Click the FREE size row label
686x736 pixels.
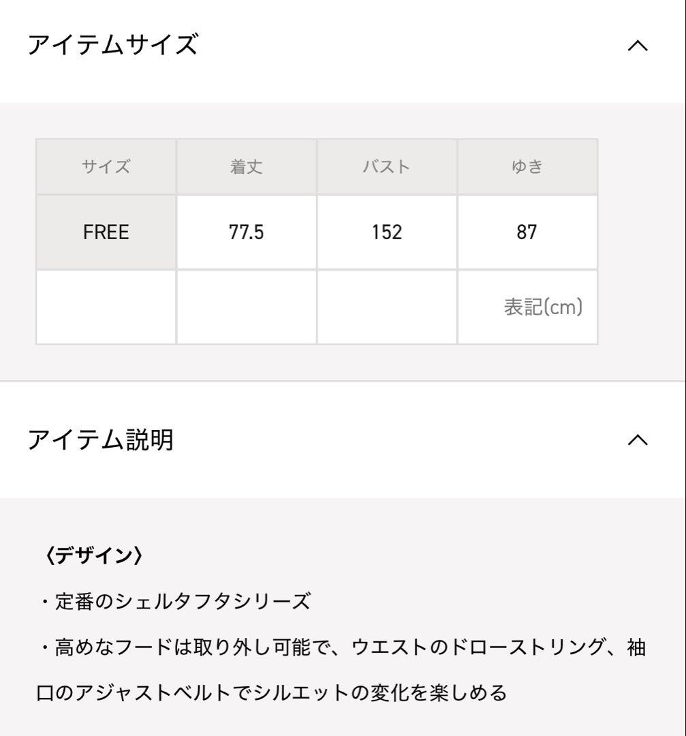pyautogui.click(x=106, y=232)
